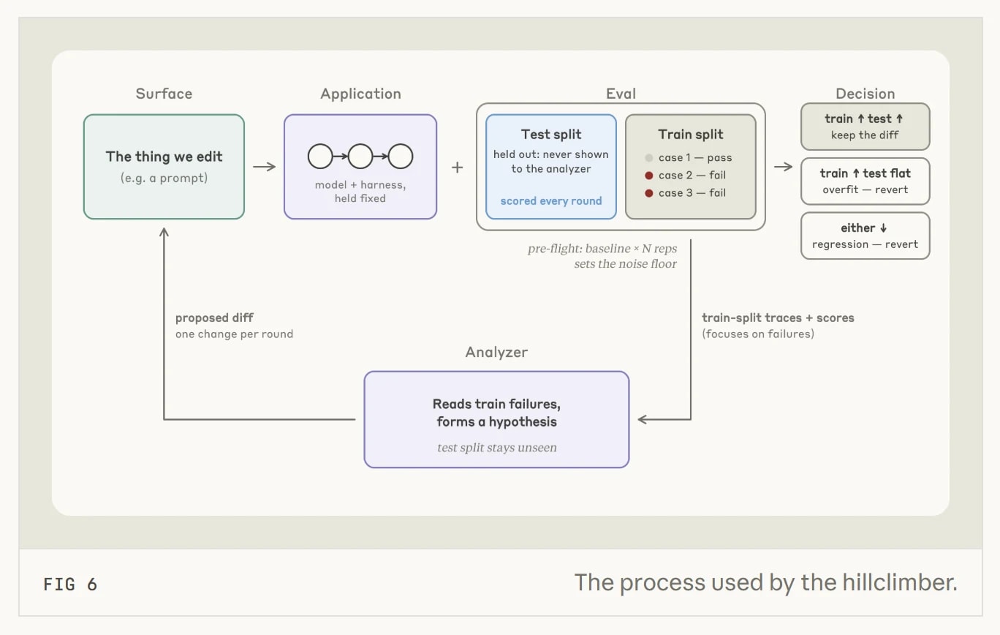1000x635 pixels.
Task: Click "train-split traces + scores" label
Action: (x=778, y=317)
